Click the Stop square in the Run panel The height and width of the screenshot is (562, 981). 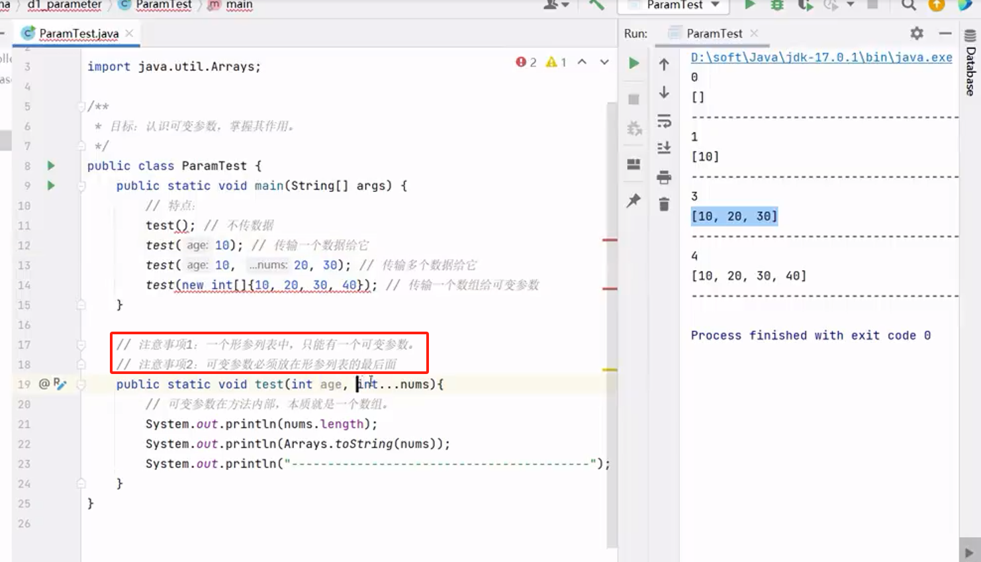pyautogui.click(x=633, y=99)
